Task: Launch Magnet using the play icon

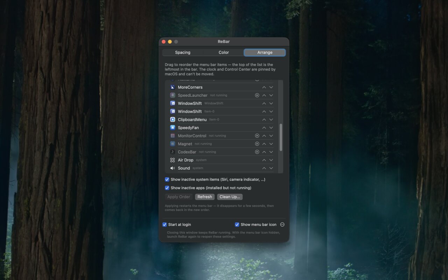Action: pos(257,143)
